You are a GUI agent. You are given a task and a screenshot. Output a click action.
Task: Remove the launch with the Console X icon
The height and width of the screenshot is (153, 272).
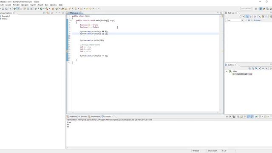(x=230, y=116)
